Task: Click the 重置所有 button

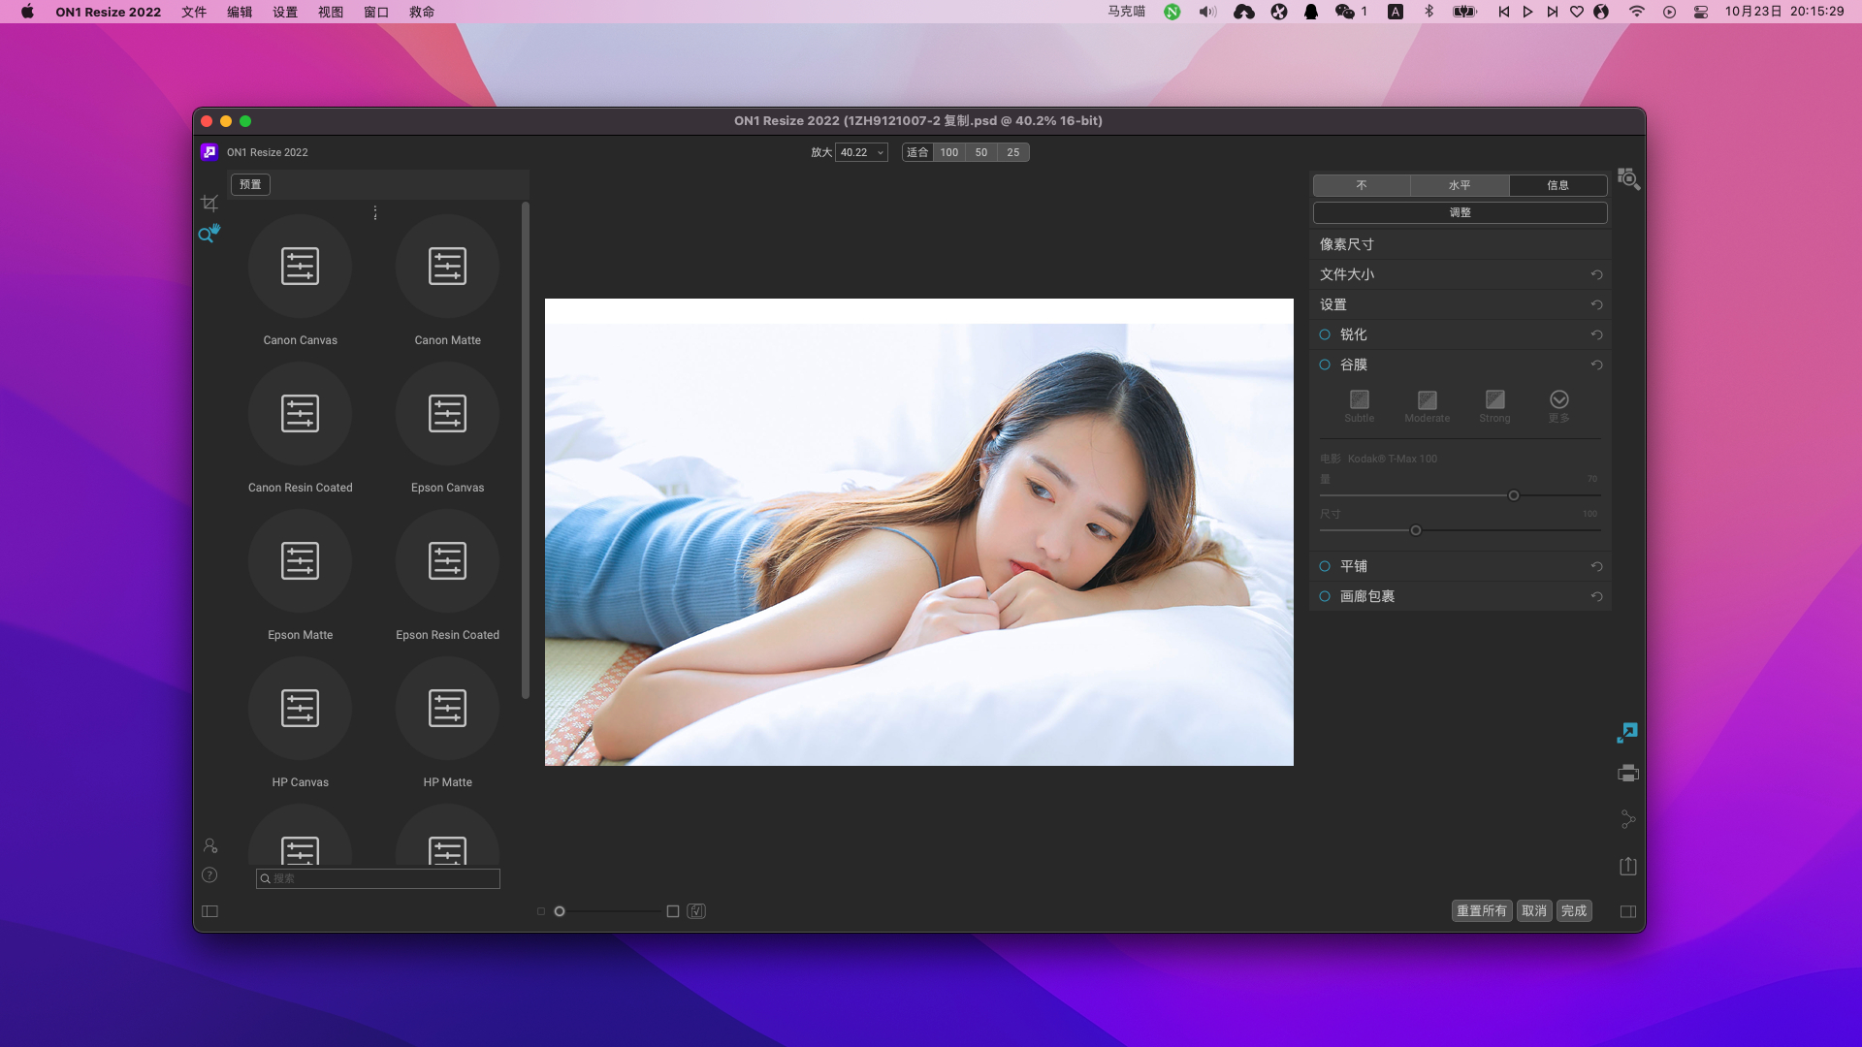Action: tap(1481, 911)
